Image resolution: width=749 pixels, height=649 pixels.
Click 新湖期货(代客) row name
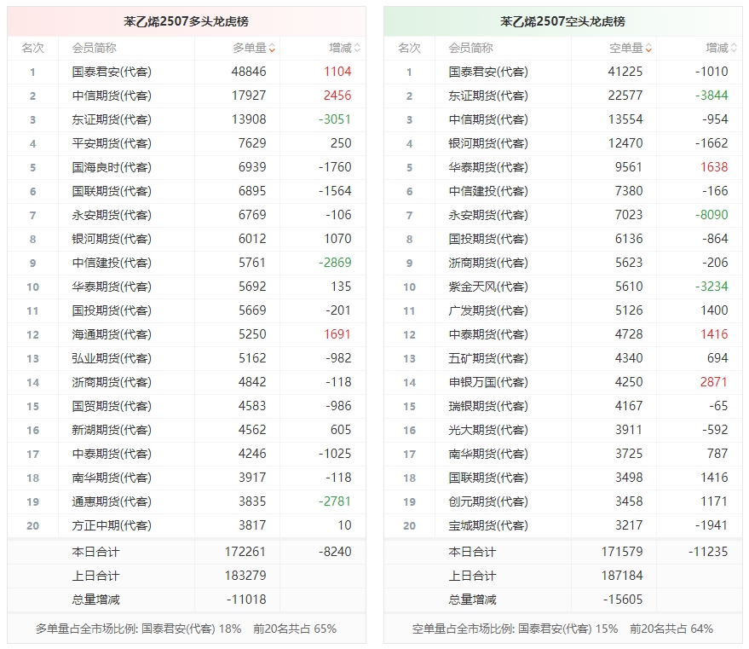[112, 430]
